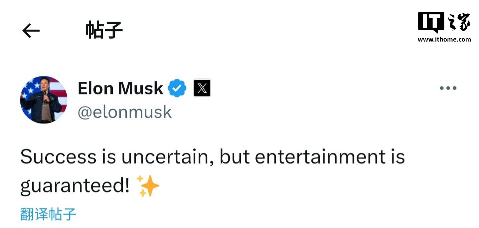Click the sparkles emoji in the post
This screenshot has width=479, height=228.
pos(148,186)
